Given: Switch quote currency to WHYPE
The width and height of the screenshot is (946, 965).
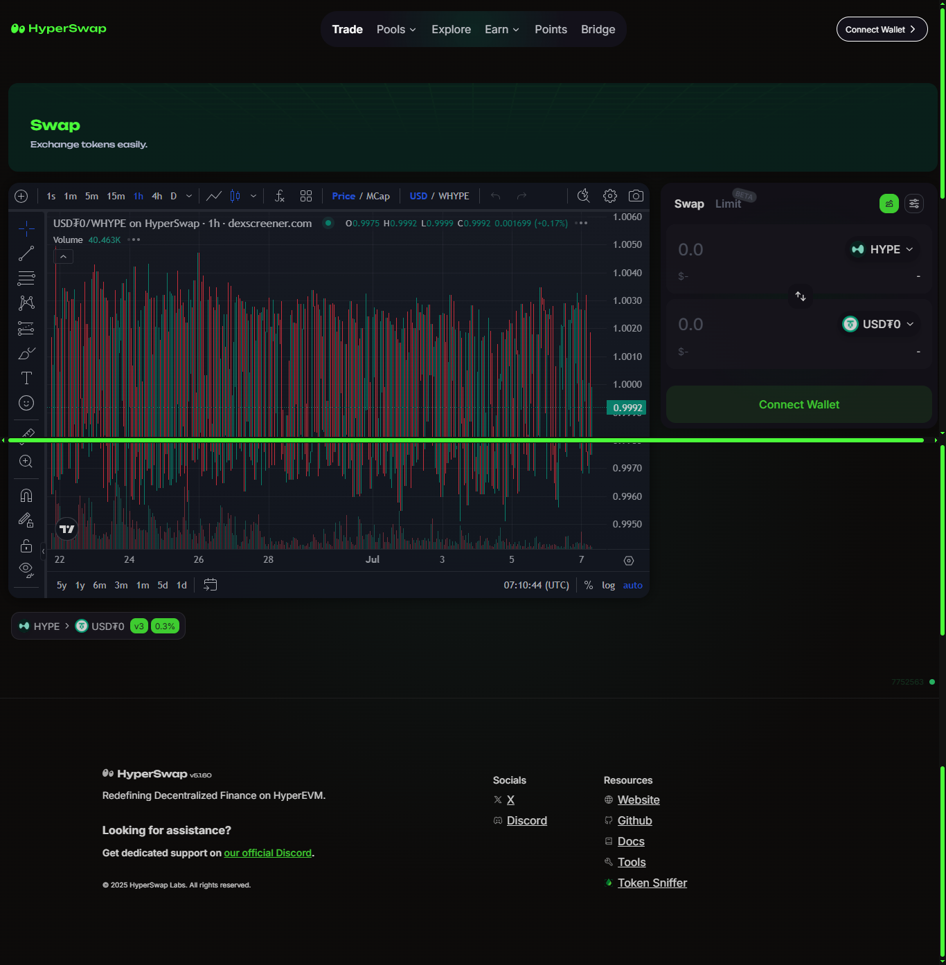Looking at the screenshot, I should click(454, 196).
